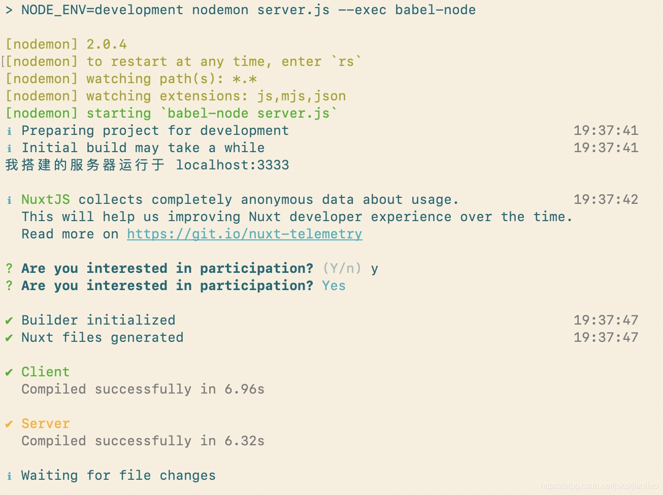Click the info icon beside Preparing project
Image resolution: width=663 pixels, height=495 pixels.
click(x=9, y=131)
